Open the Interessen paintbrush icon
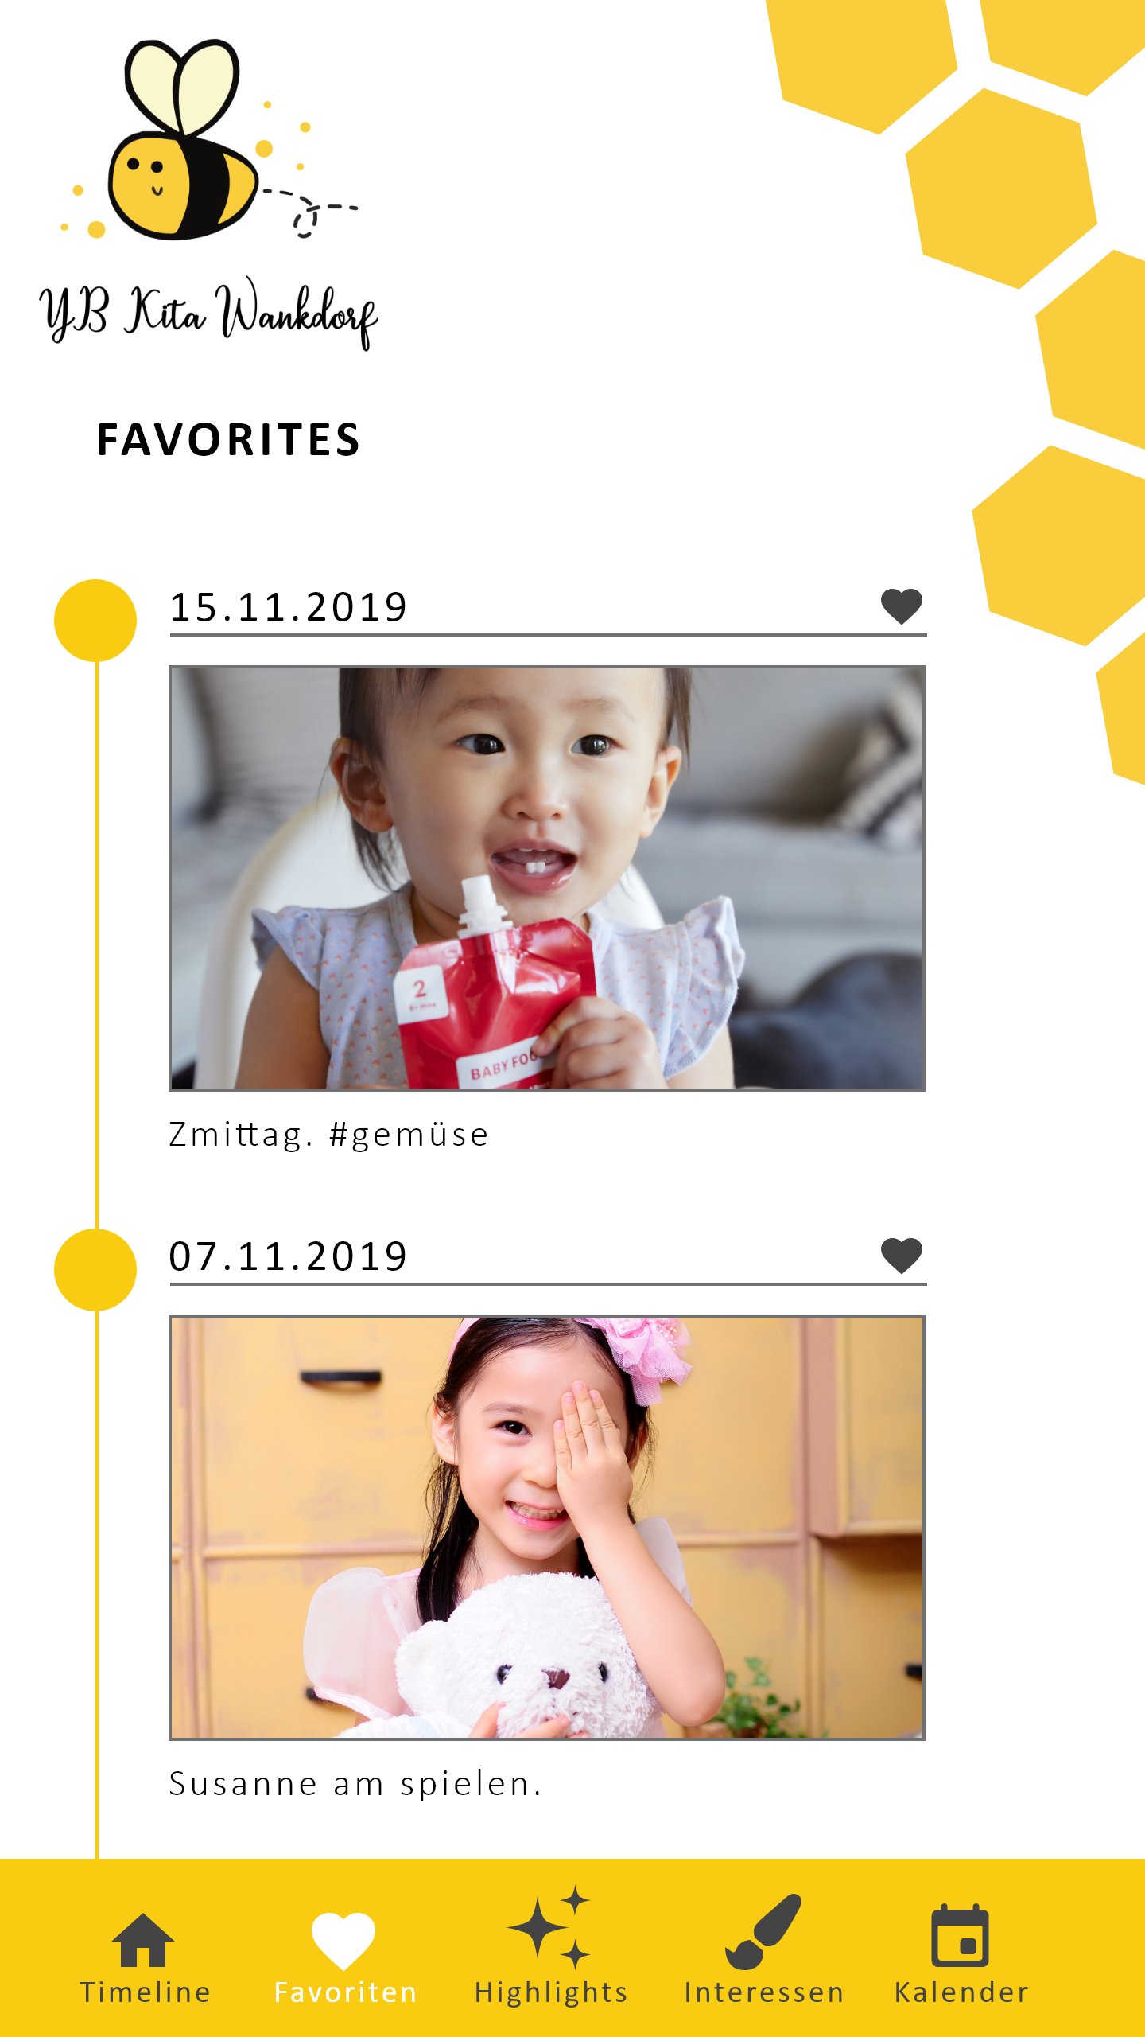The image size is (1145, 2037). click(x=763, y=1932)
